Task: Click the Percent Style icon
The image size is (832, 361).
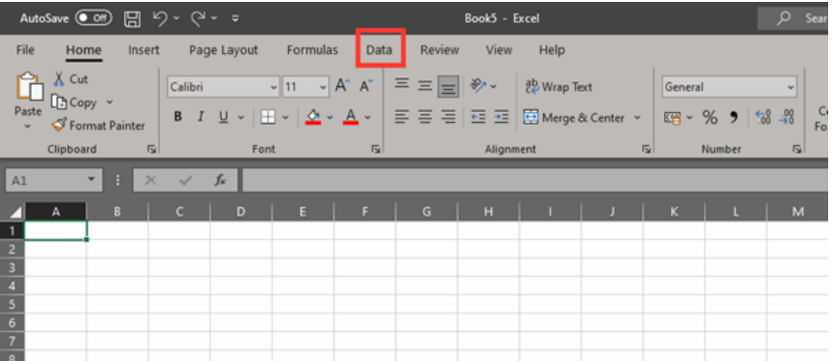Action: tap(710, 117)
